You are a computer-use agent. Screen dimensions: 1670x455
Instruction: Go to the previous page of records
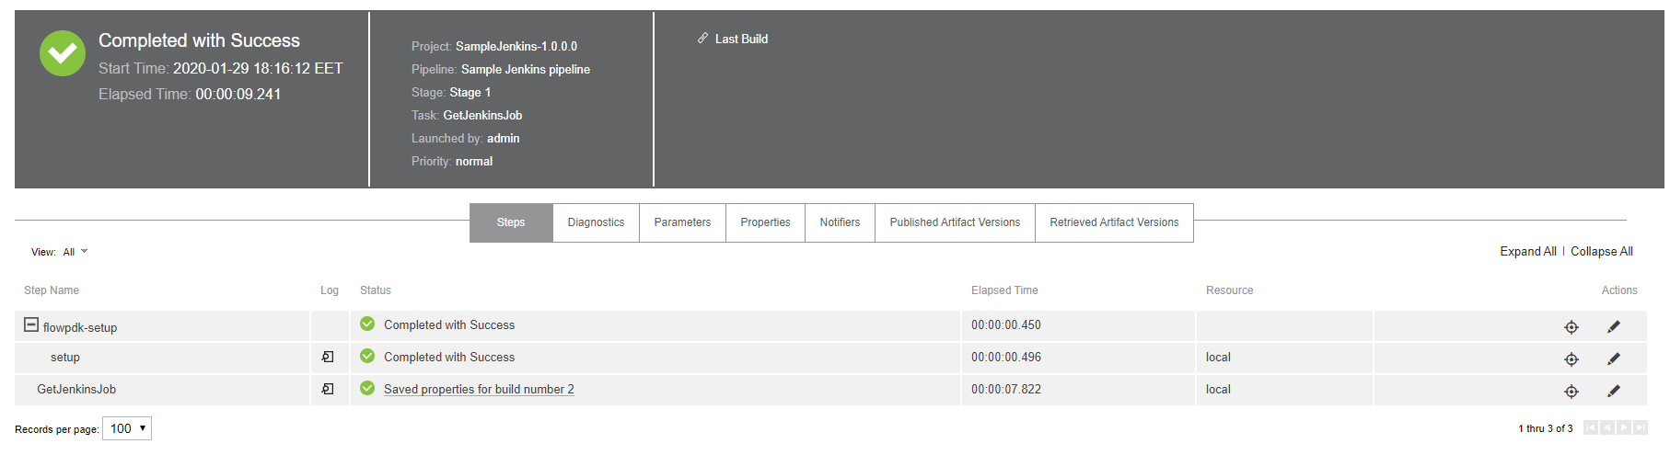1606,427
